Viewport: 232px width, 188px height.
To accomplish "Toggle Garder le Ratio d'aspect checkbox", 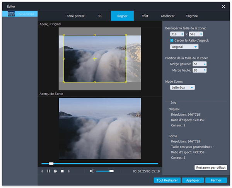I will (x=172, y=40).
